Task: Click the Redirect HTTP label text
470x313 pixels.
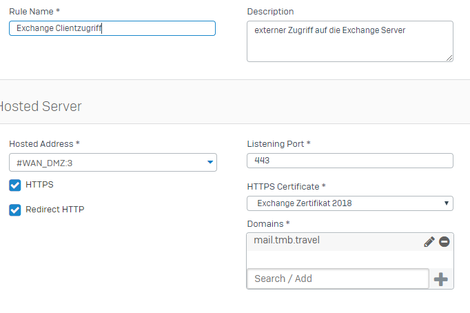Action: coord(55,210)
